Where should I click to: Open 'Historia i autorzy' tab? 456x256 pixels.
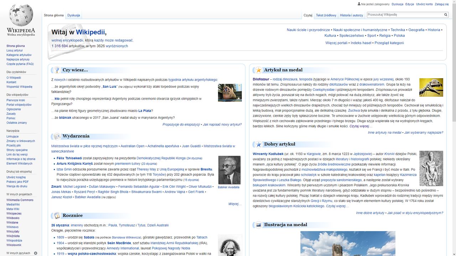pyautogui.click(x=351, y=15)
